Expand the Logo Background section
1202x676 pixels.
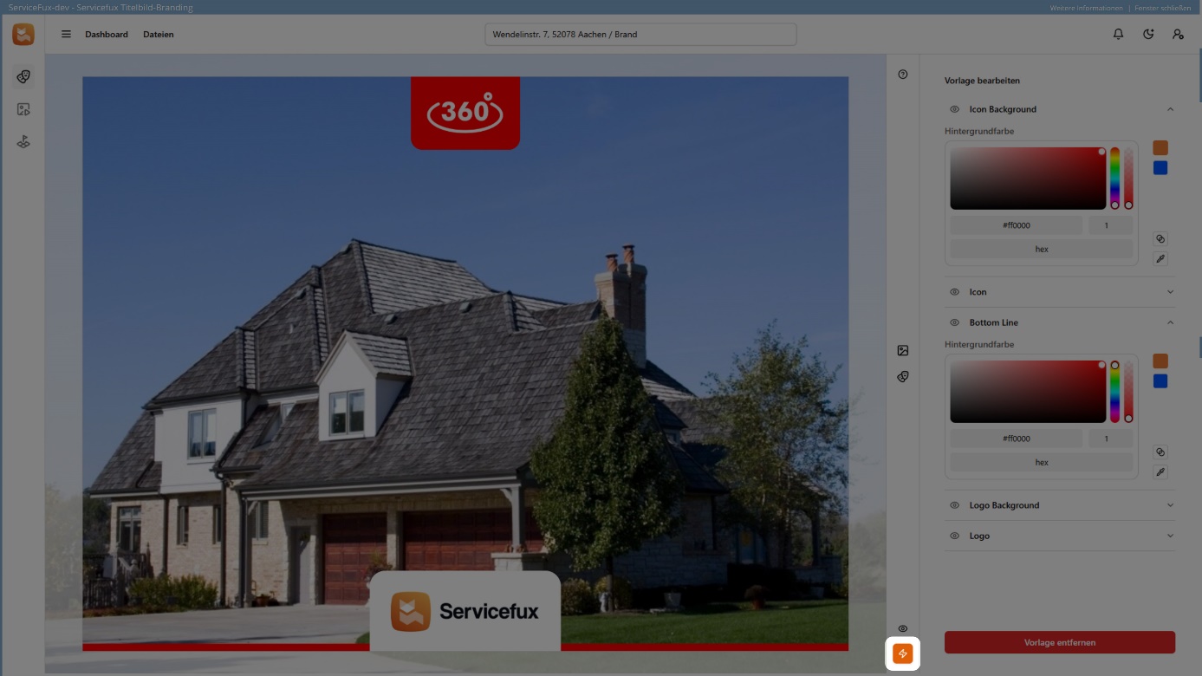[1170, 505]
